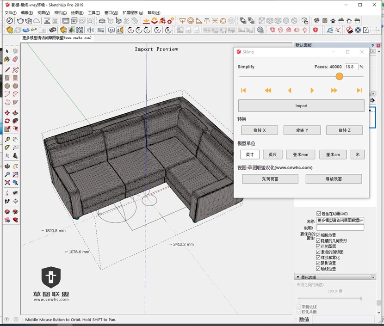Click the Skimp Simplify slider handle
The image size is (384, 326).
(x=339, y=76)
